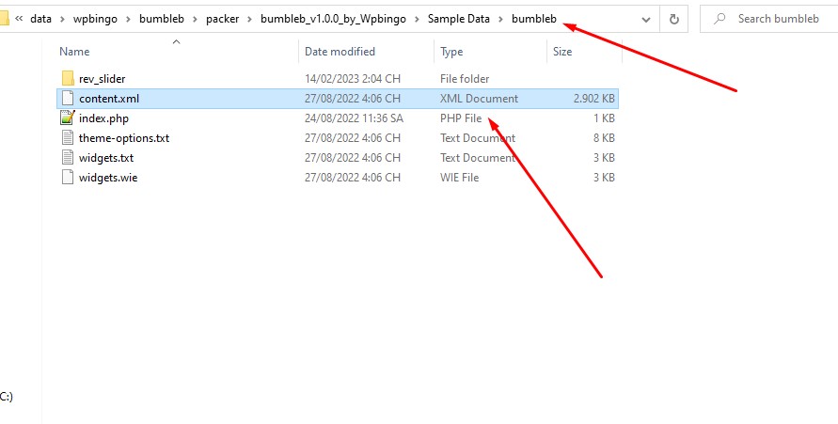Select the widgets.wie file name
Image resolution: width=838 pixels, height=424 pixels.
(x=108, y=178)
